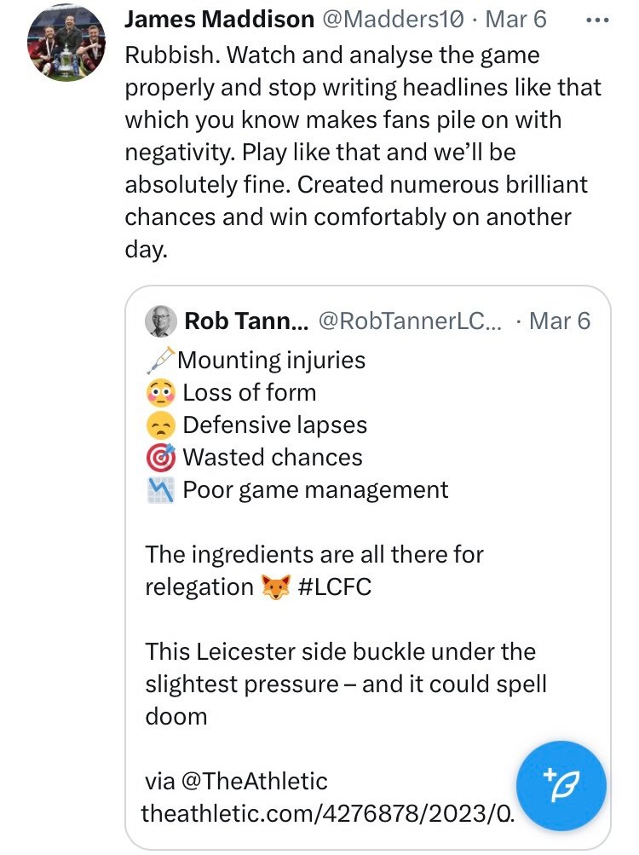The height and width of the screenshot is (855, 639).
Task: Click the crutch emoji beside Mounting injuries
Action: tap(160, 361)
